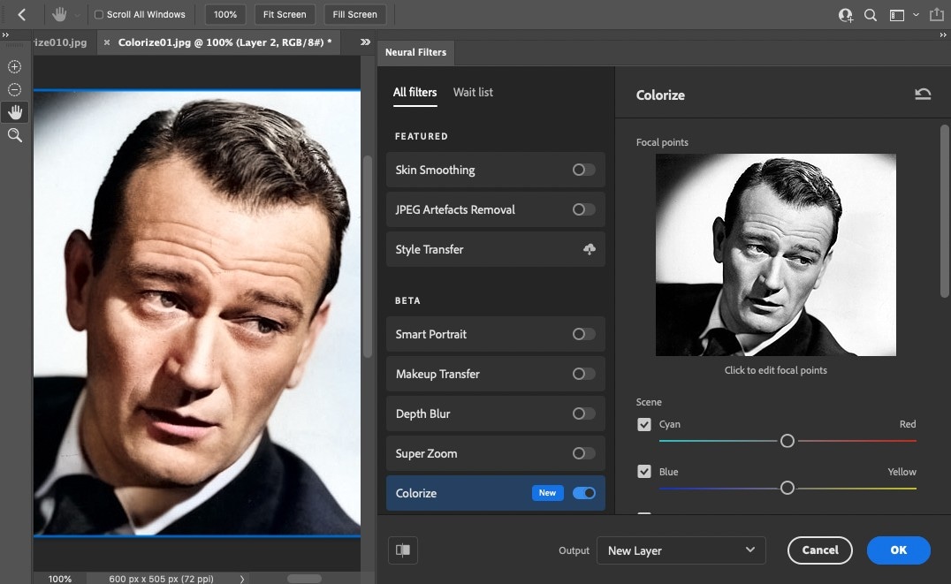
Task: Click the New badge on Colorize
Action: pos(548,493)
